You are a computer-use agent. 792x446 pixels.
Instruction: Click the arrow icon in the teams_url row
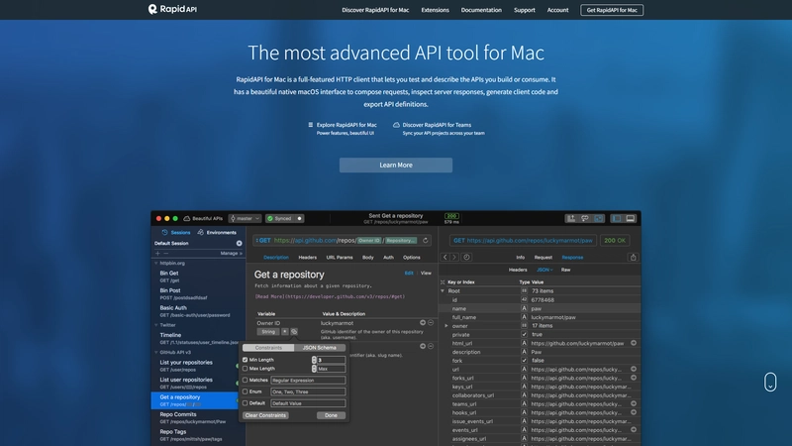coord(634,403)
